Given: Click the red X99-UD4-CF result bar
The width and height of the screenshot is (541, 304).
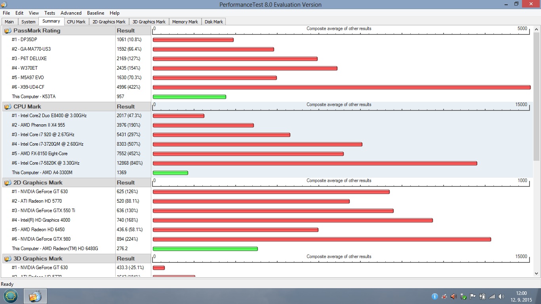Looking at the screenshot, I should tap(341, 87).
